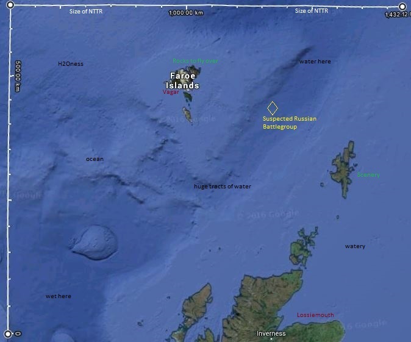Click the 'Faroe Islands' map label
The image size is (411, 342).
click(x=183, y=80)
